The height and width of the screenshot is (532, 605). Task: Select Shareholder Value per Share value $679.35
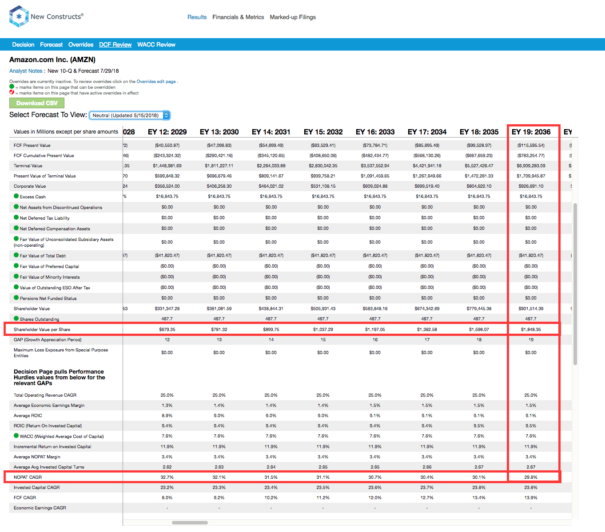(167, 329)
